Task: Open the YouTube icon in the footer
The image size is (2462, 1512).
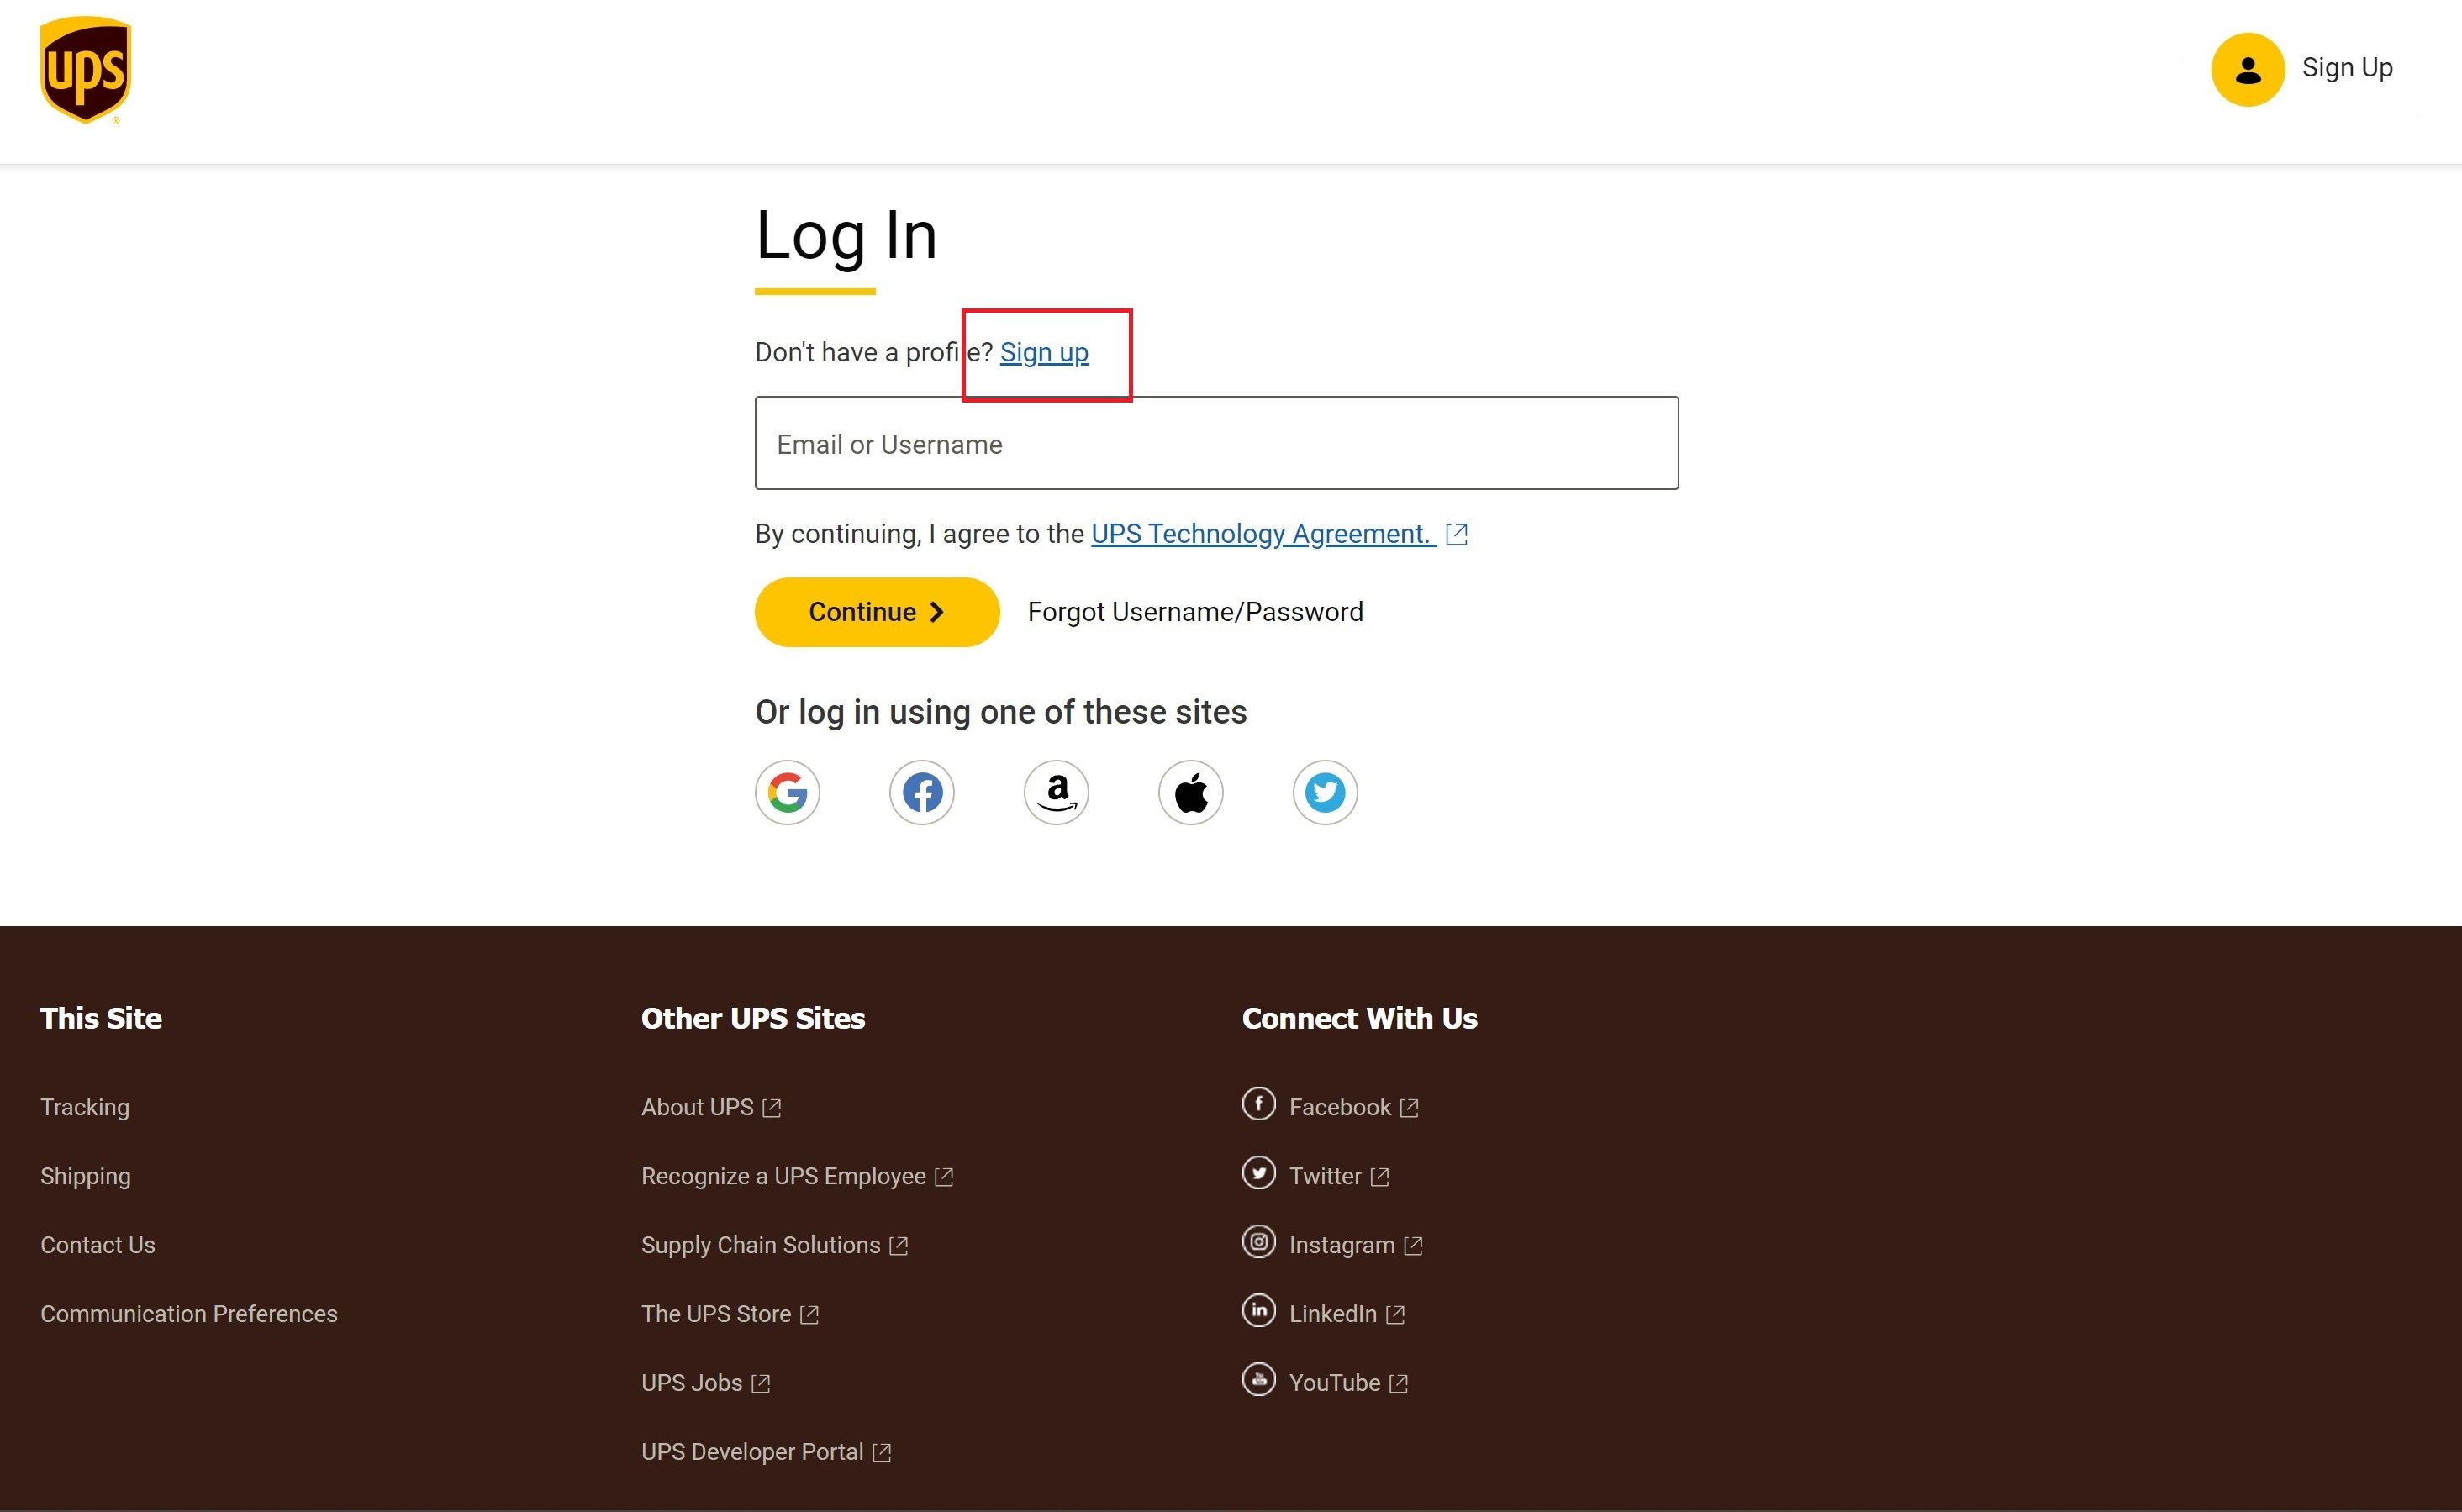Action: 1259,1380
